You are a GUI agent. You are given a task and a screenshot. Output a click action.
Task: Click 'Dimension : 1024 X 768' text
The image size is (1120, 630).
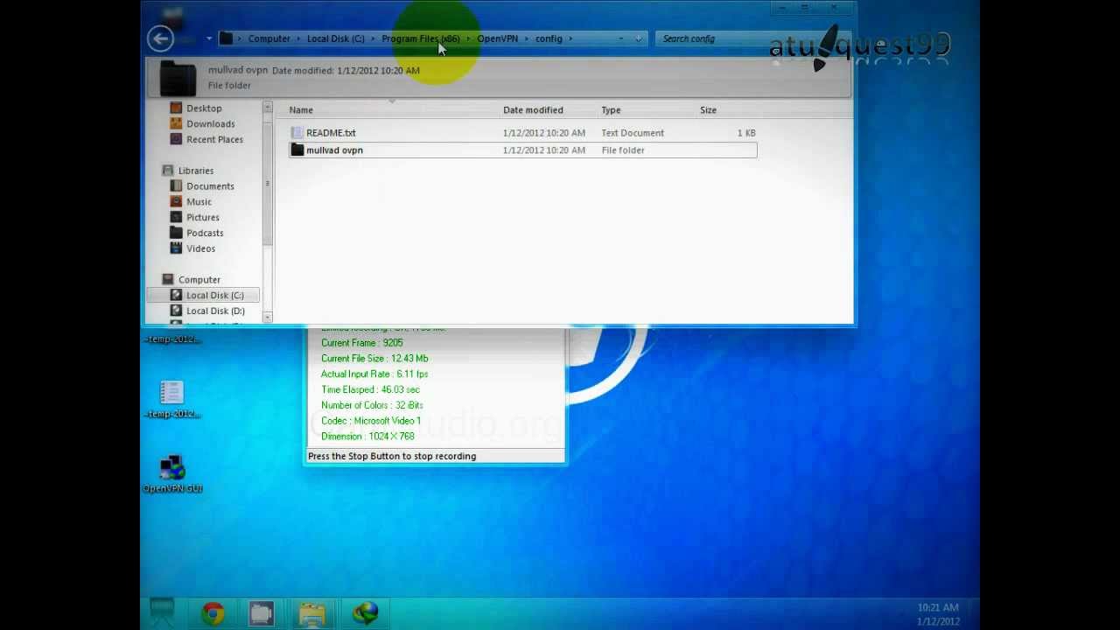point(367,437)
